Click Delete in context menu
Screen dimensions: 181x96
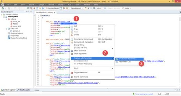(92, 35)
